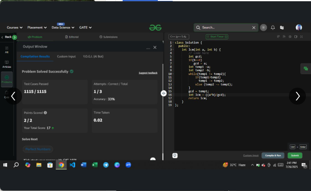Expand the Data Science menu
Image resolution: width=311 pixels, height=191 pixels.
click(x=63, y=28)
